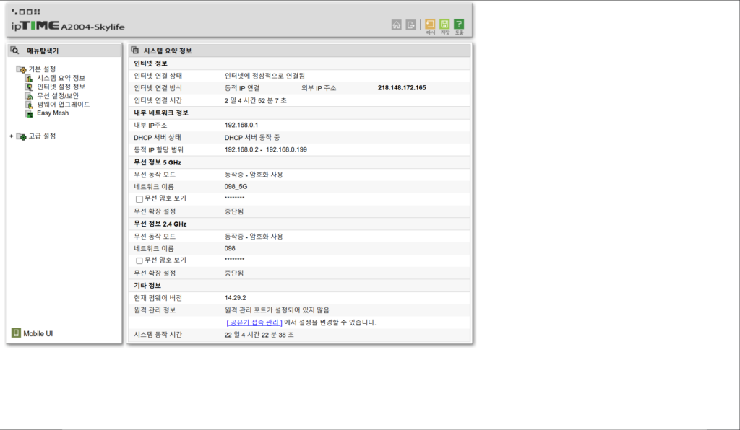Viewport: 740px width, 430px height.
Task: Select 펌웨어 업그레이드 in menu tree
Action: click(63, 105)
